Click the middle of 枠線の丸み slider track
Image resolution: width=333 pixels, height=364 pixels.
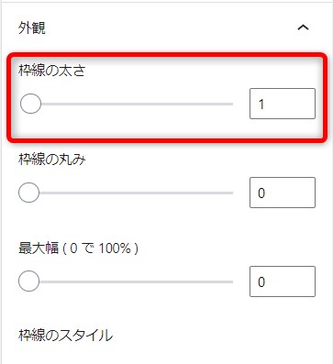(126, 193)
